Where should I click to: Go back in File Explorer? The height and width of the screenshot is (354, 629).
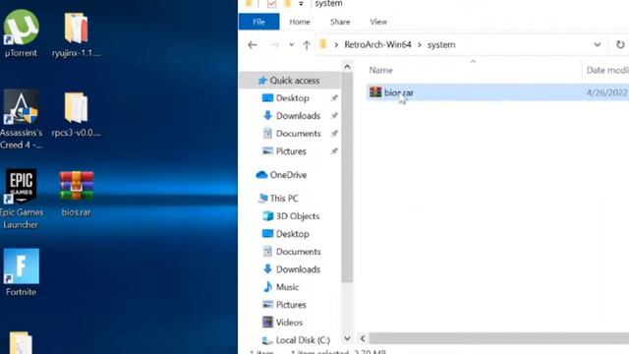pos(253,44)
